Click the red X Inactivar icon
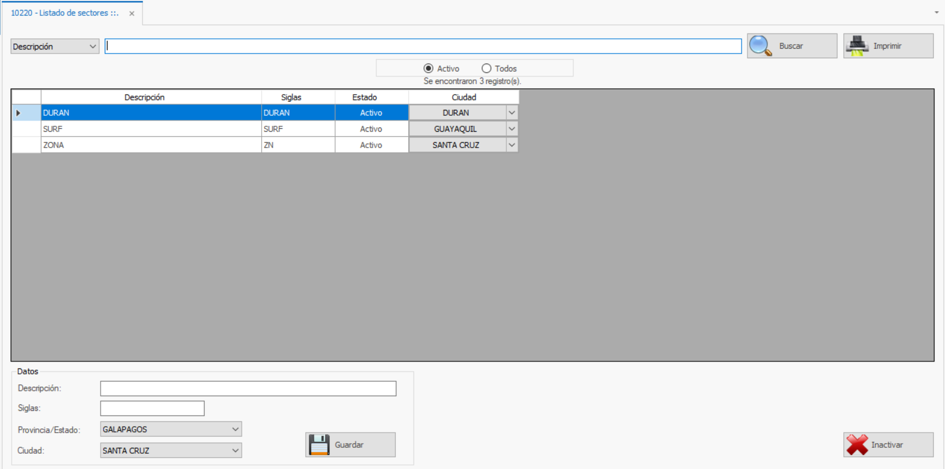The width and height of the screenshot is (945, 469). (857, 445)
